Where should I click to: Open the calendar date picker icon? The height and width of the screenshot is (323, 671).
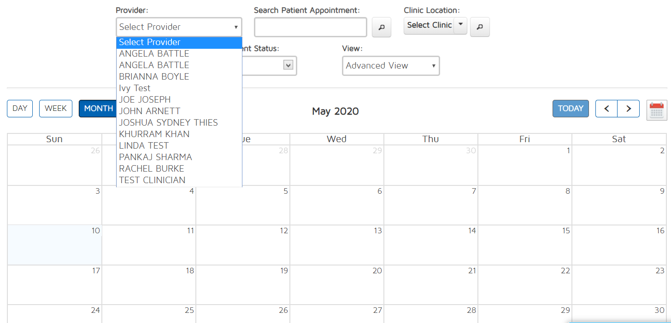pyautogui.click(x=656, y=110)
